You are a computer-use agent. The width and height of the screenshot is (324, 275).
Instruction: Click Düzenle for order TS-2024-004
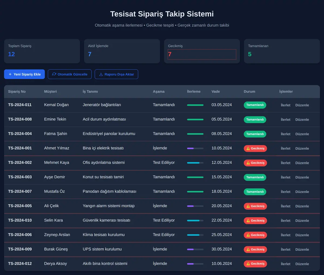click(302, 134)
